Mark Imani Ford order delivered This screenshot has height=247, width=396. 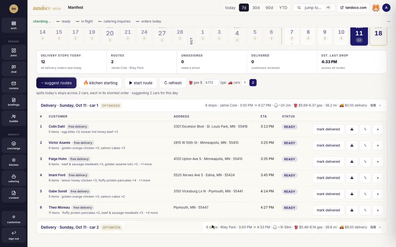pyautogui.click(x=328, y=178)
